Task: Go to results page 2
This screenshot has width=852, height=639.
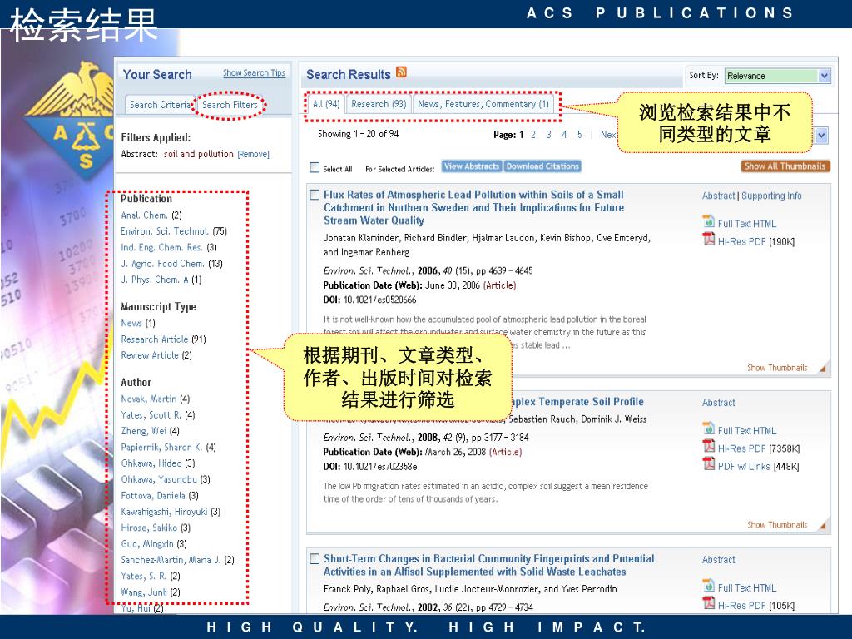Action: coord(533,135)
